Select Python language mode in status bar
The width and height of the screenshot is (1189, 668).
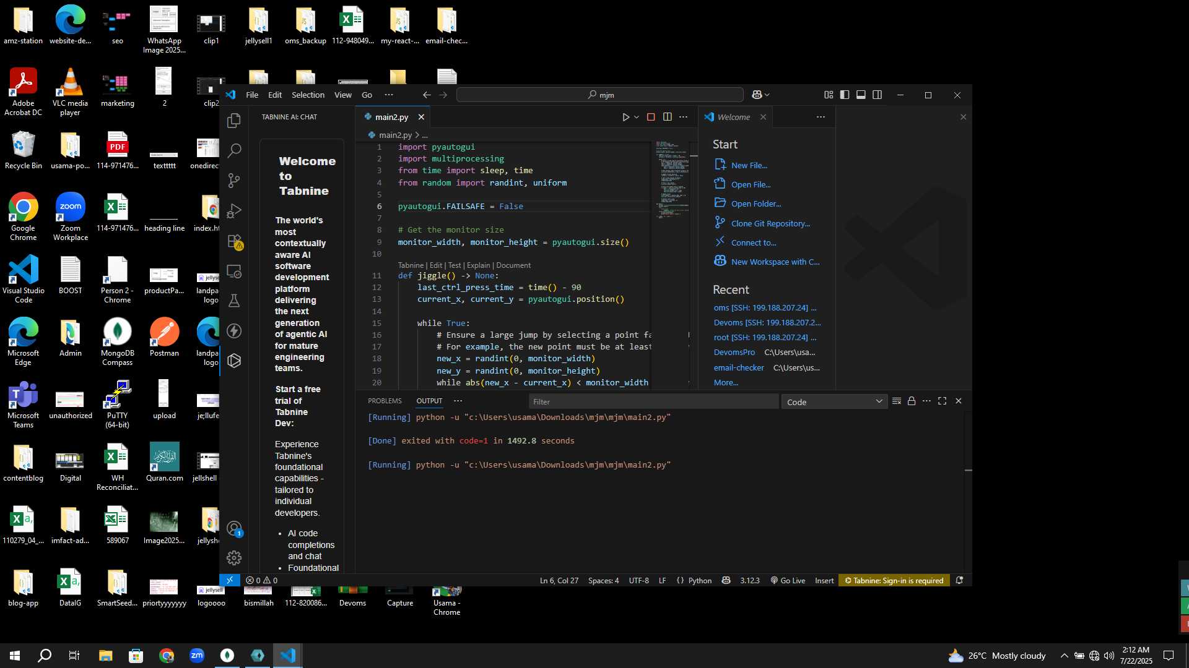pyautogui.click(x=700, y=580)
